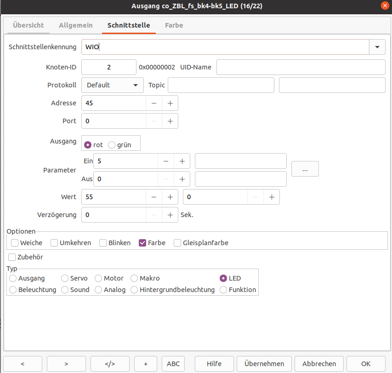Viewport: 392px width, 373px height.
Task: Enable the Blinken checkbox
Action: click(x=103, y=243)
